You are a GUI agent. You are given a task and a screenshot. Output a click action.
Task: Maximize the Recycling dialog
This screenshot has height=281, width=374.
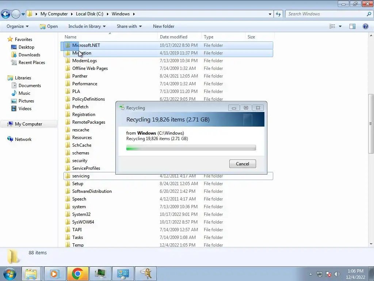(246, 108)
